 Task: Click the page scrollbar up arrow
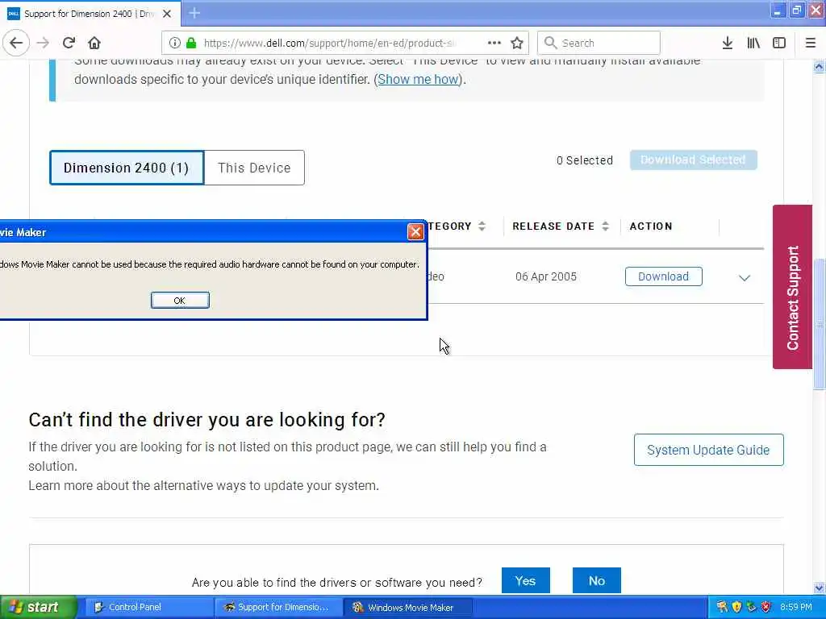click(x=820, y=66)
